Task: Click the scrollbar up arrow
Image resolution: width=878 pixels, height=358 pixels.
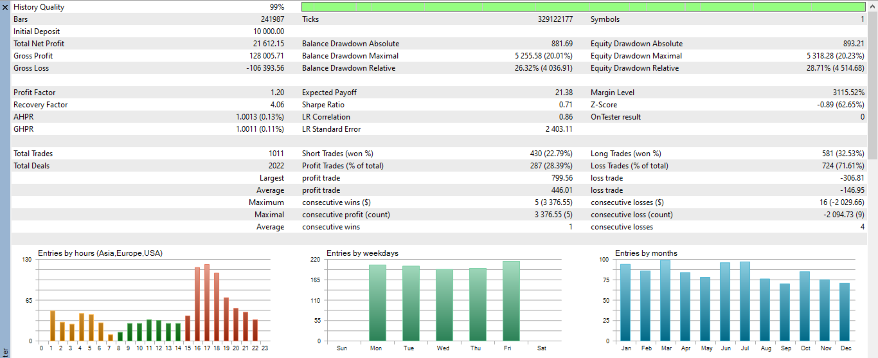Action: point(872,6)
